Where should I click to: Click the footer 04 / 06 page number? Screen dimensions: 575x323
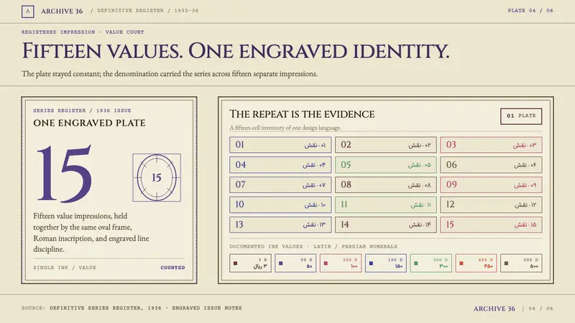tap(541, 309)
